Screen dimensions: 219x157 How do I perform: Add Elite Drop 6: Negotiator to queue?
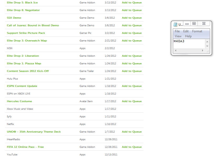point(132,10)
